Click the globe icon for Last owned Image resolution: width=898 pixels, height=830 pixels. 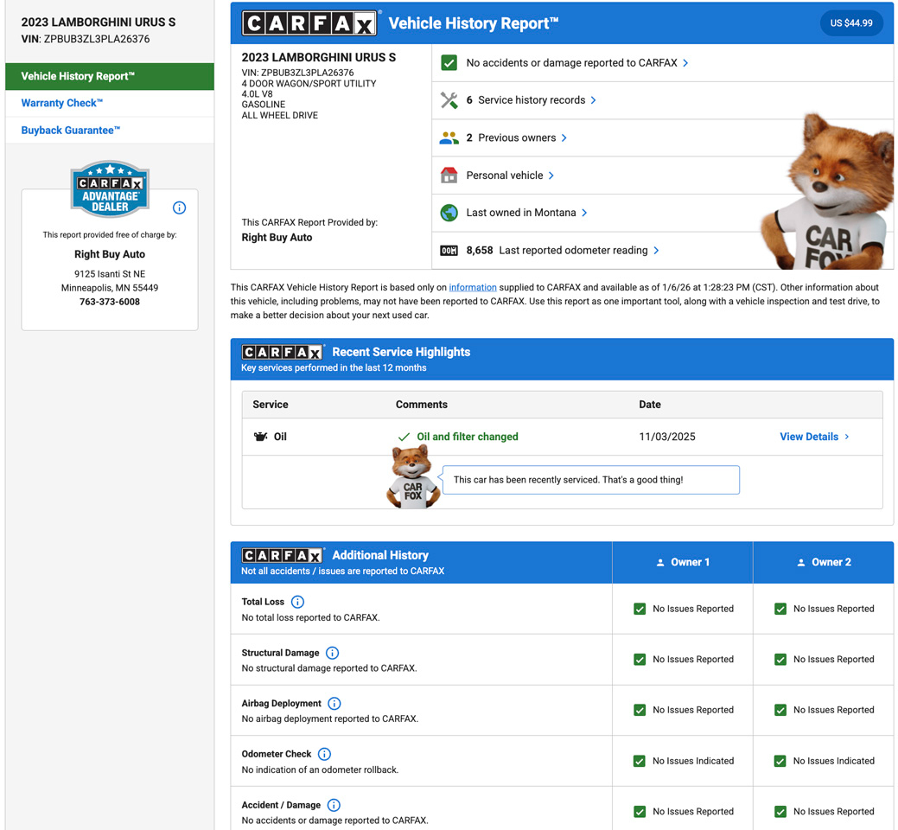[x=449, y=213]
